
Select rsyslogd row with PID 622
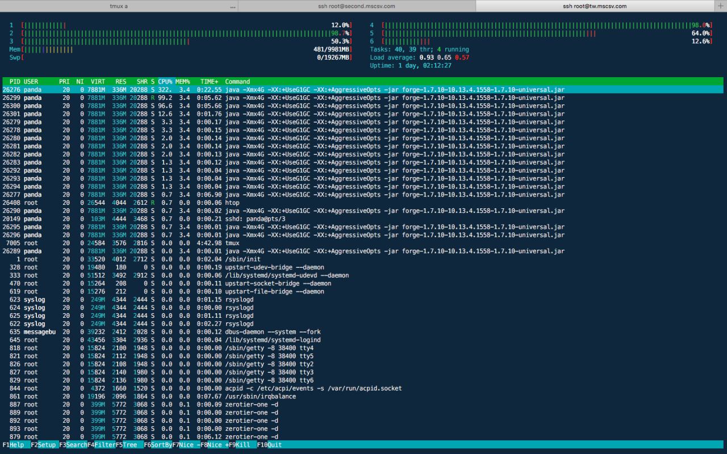[363, 323]
